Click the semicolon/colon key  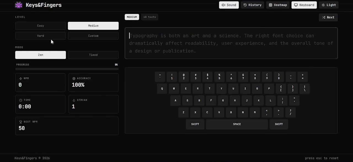[282, 101]
